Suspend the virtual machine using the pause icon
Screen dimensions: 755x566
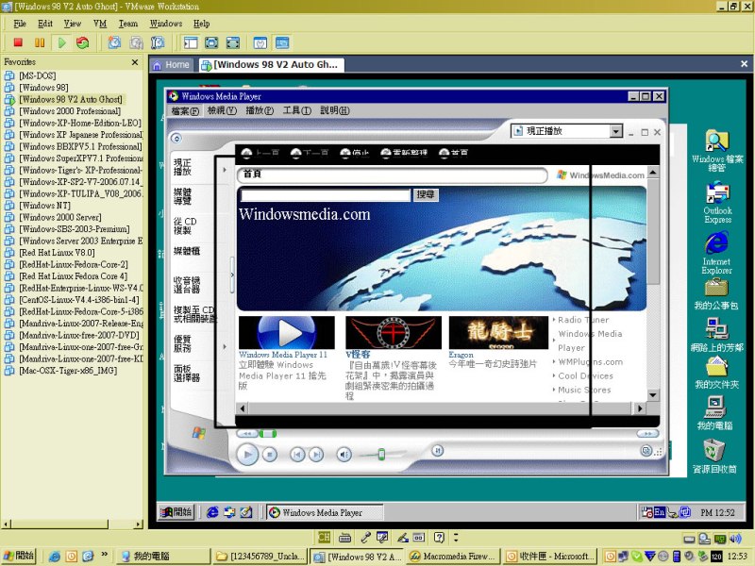click(x=40, y=42)
